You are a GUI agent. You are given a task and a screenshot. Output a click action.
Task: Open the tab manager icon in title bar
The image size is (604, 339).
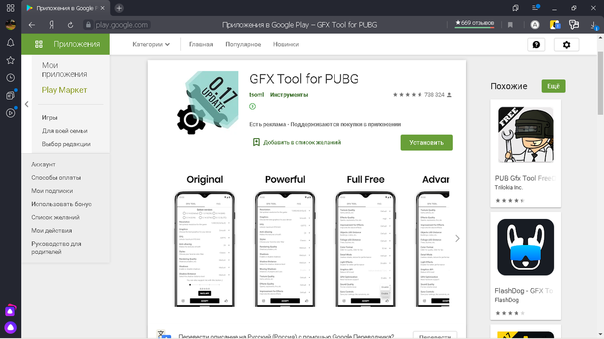click(515, 8)
